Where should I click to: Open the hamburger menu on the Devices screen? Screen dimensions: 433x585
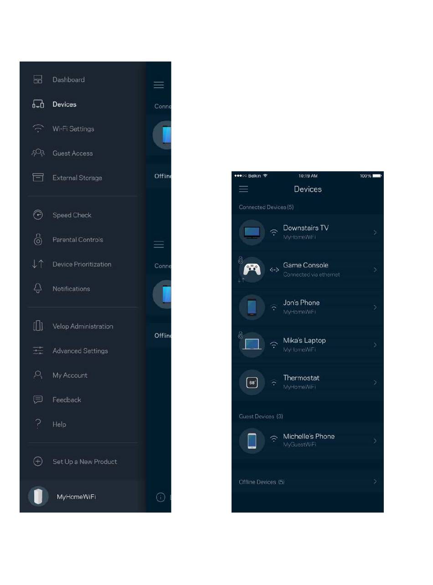point(243,189)
